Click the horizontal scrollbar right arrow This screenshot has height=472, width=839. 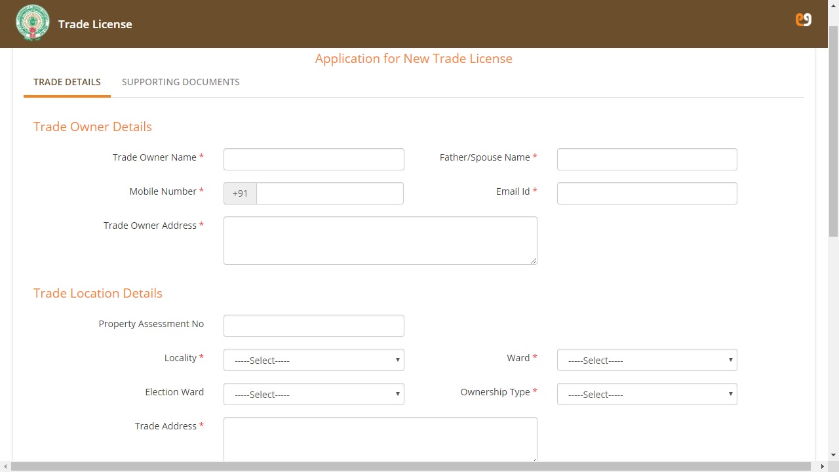pos(823,467)
